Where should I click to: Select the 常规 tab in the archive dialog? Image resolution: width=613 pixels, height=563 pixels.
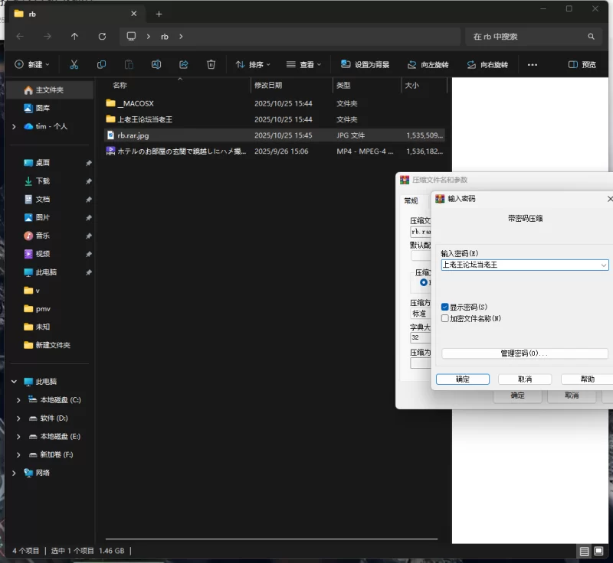(411, 201)
